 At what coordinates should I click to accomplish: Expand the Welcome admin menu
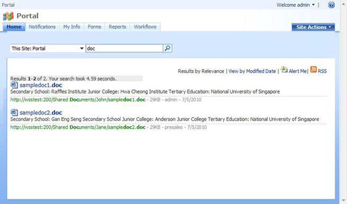[296, 5]
